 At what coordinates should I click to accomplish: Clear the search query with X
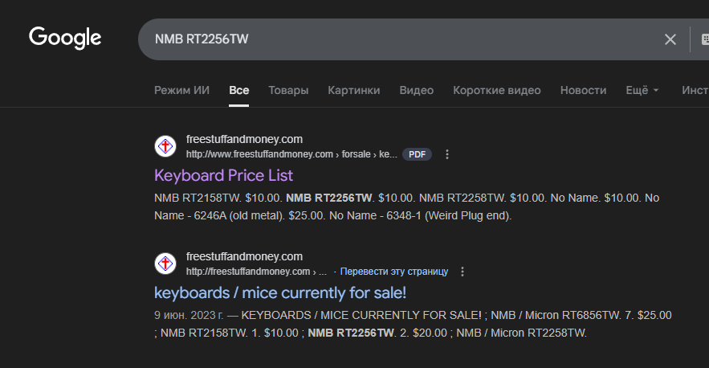coord(670,39)
